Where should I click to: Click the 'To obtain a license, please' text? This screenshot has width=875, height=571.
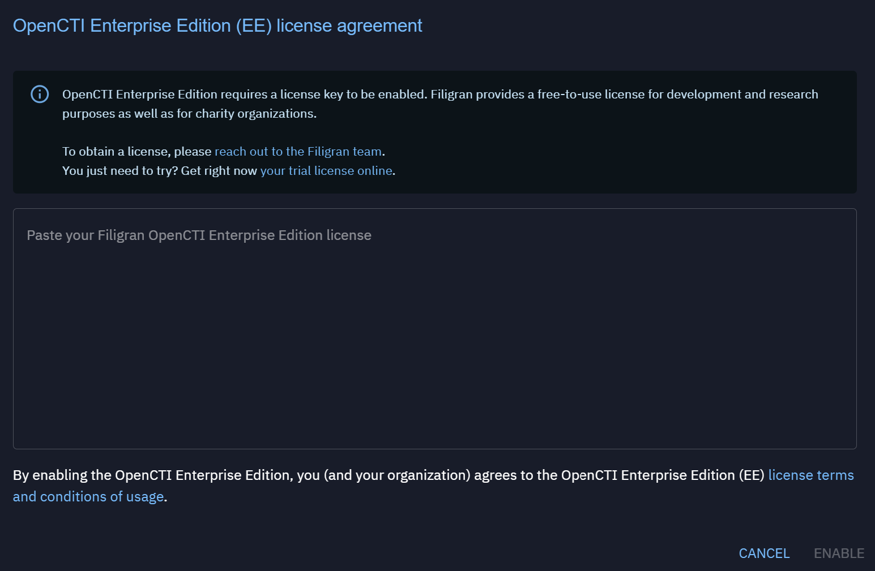[x=136, y=152]
